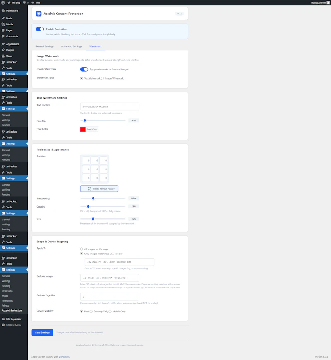Viewport: 331px width, 360px height.
Task: Set Device Visibility to Desktop Only
Action: pyautogui.click(x=91, y=312)
